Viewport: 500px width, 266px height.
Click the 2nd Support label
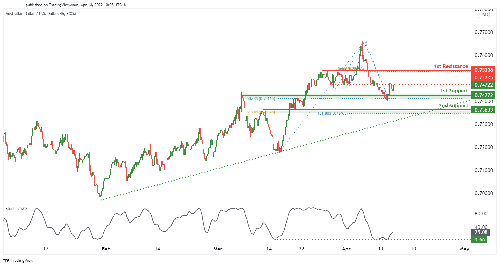tap(453, 106)
